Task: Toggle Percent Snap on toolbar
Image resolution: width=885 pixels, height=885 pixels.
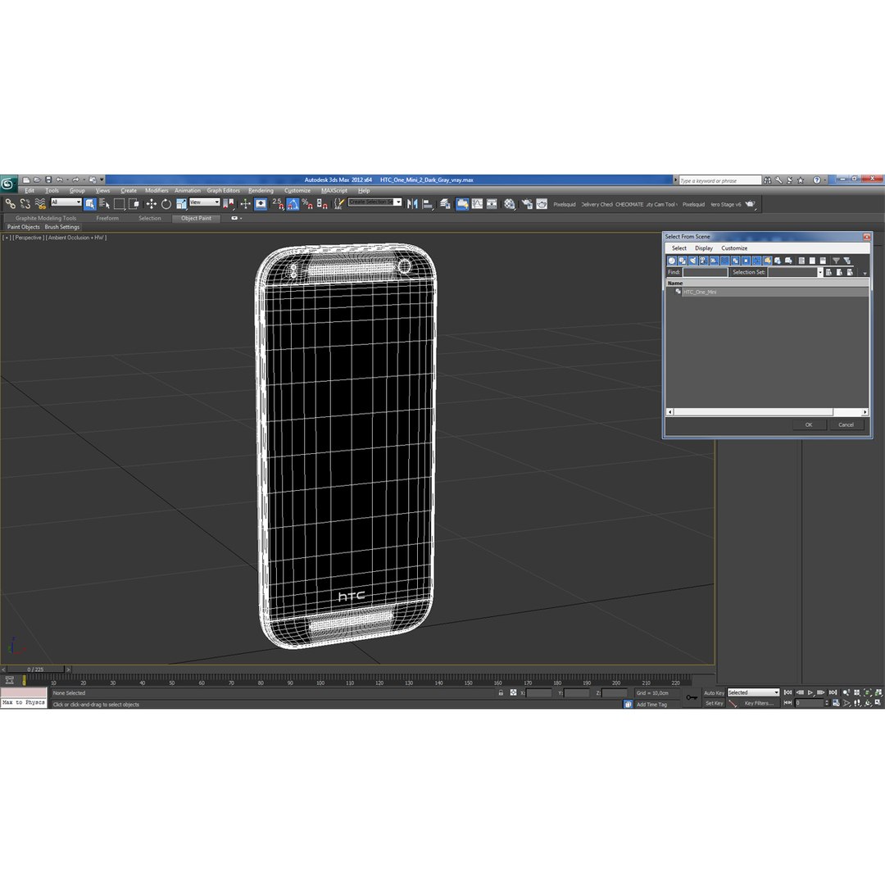Action: [307, 204]
